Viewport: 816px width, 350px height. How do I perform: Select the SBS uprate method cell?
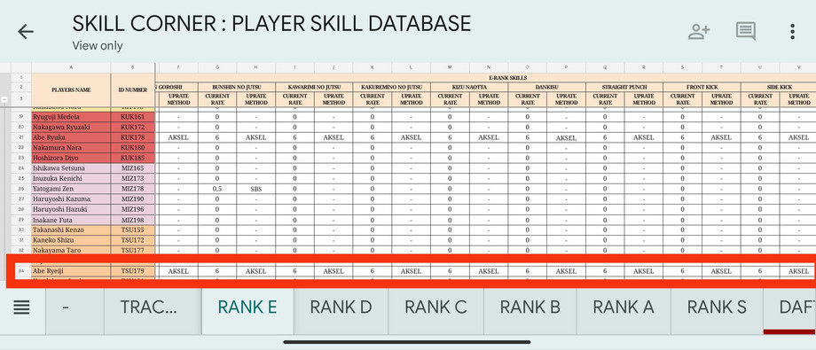(256, 189)
